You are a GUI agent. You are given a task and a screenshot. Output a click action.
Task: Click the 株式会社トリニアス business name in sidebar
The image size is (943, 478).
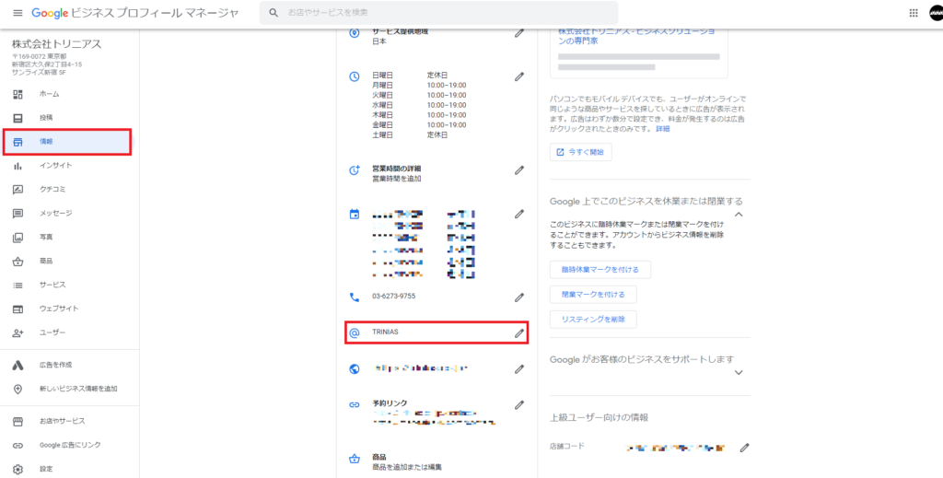tap(56, 44)
